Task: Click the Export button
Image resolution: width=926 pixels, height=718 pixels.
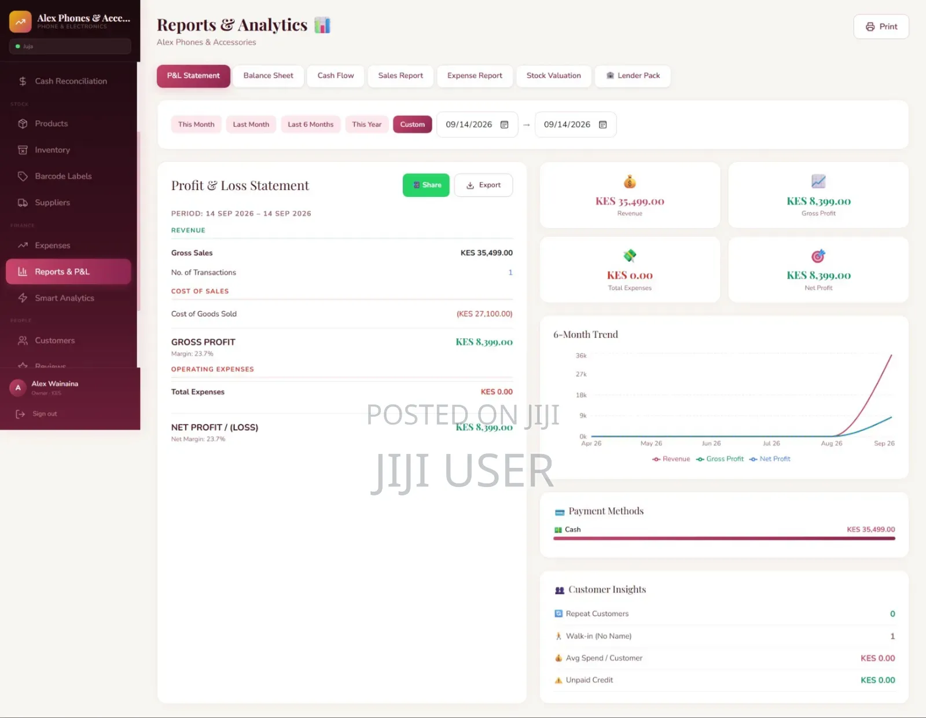Action: (x=483, y=185)
